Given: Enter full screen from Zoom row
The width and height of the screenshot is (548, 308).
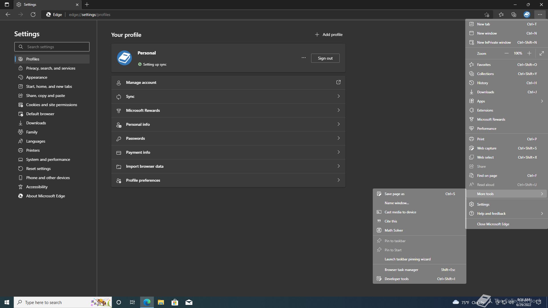Looking at the screenshot, I should (541, 53).
